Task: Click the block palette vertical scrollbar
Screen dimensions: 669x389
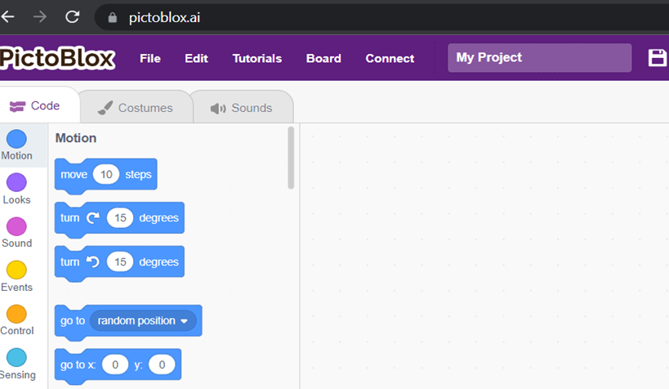Action: tap(291, 158)
